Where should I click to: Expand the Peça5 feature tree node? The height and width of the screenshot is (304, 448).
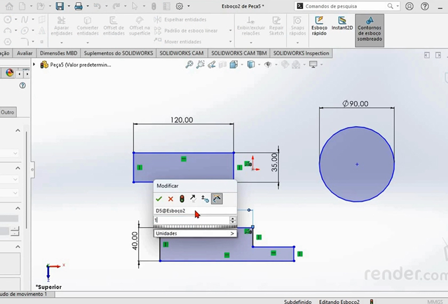pyautogui.click(x=35, y=65)
